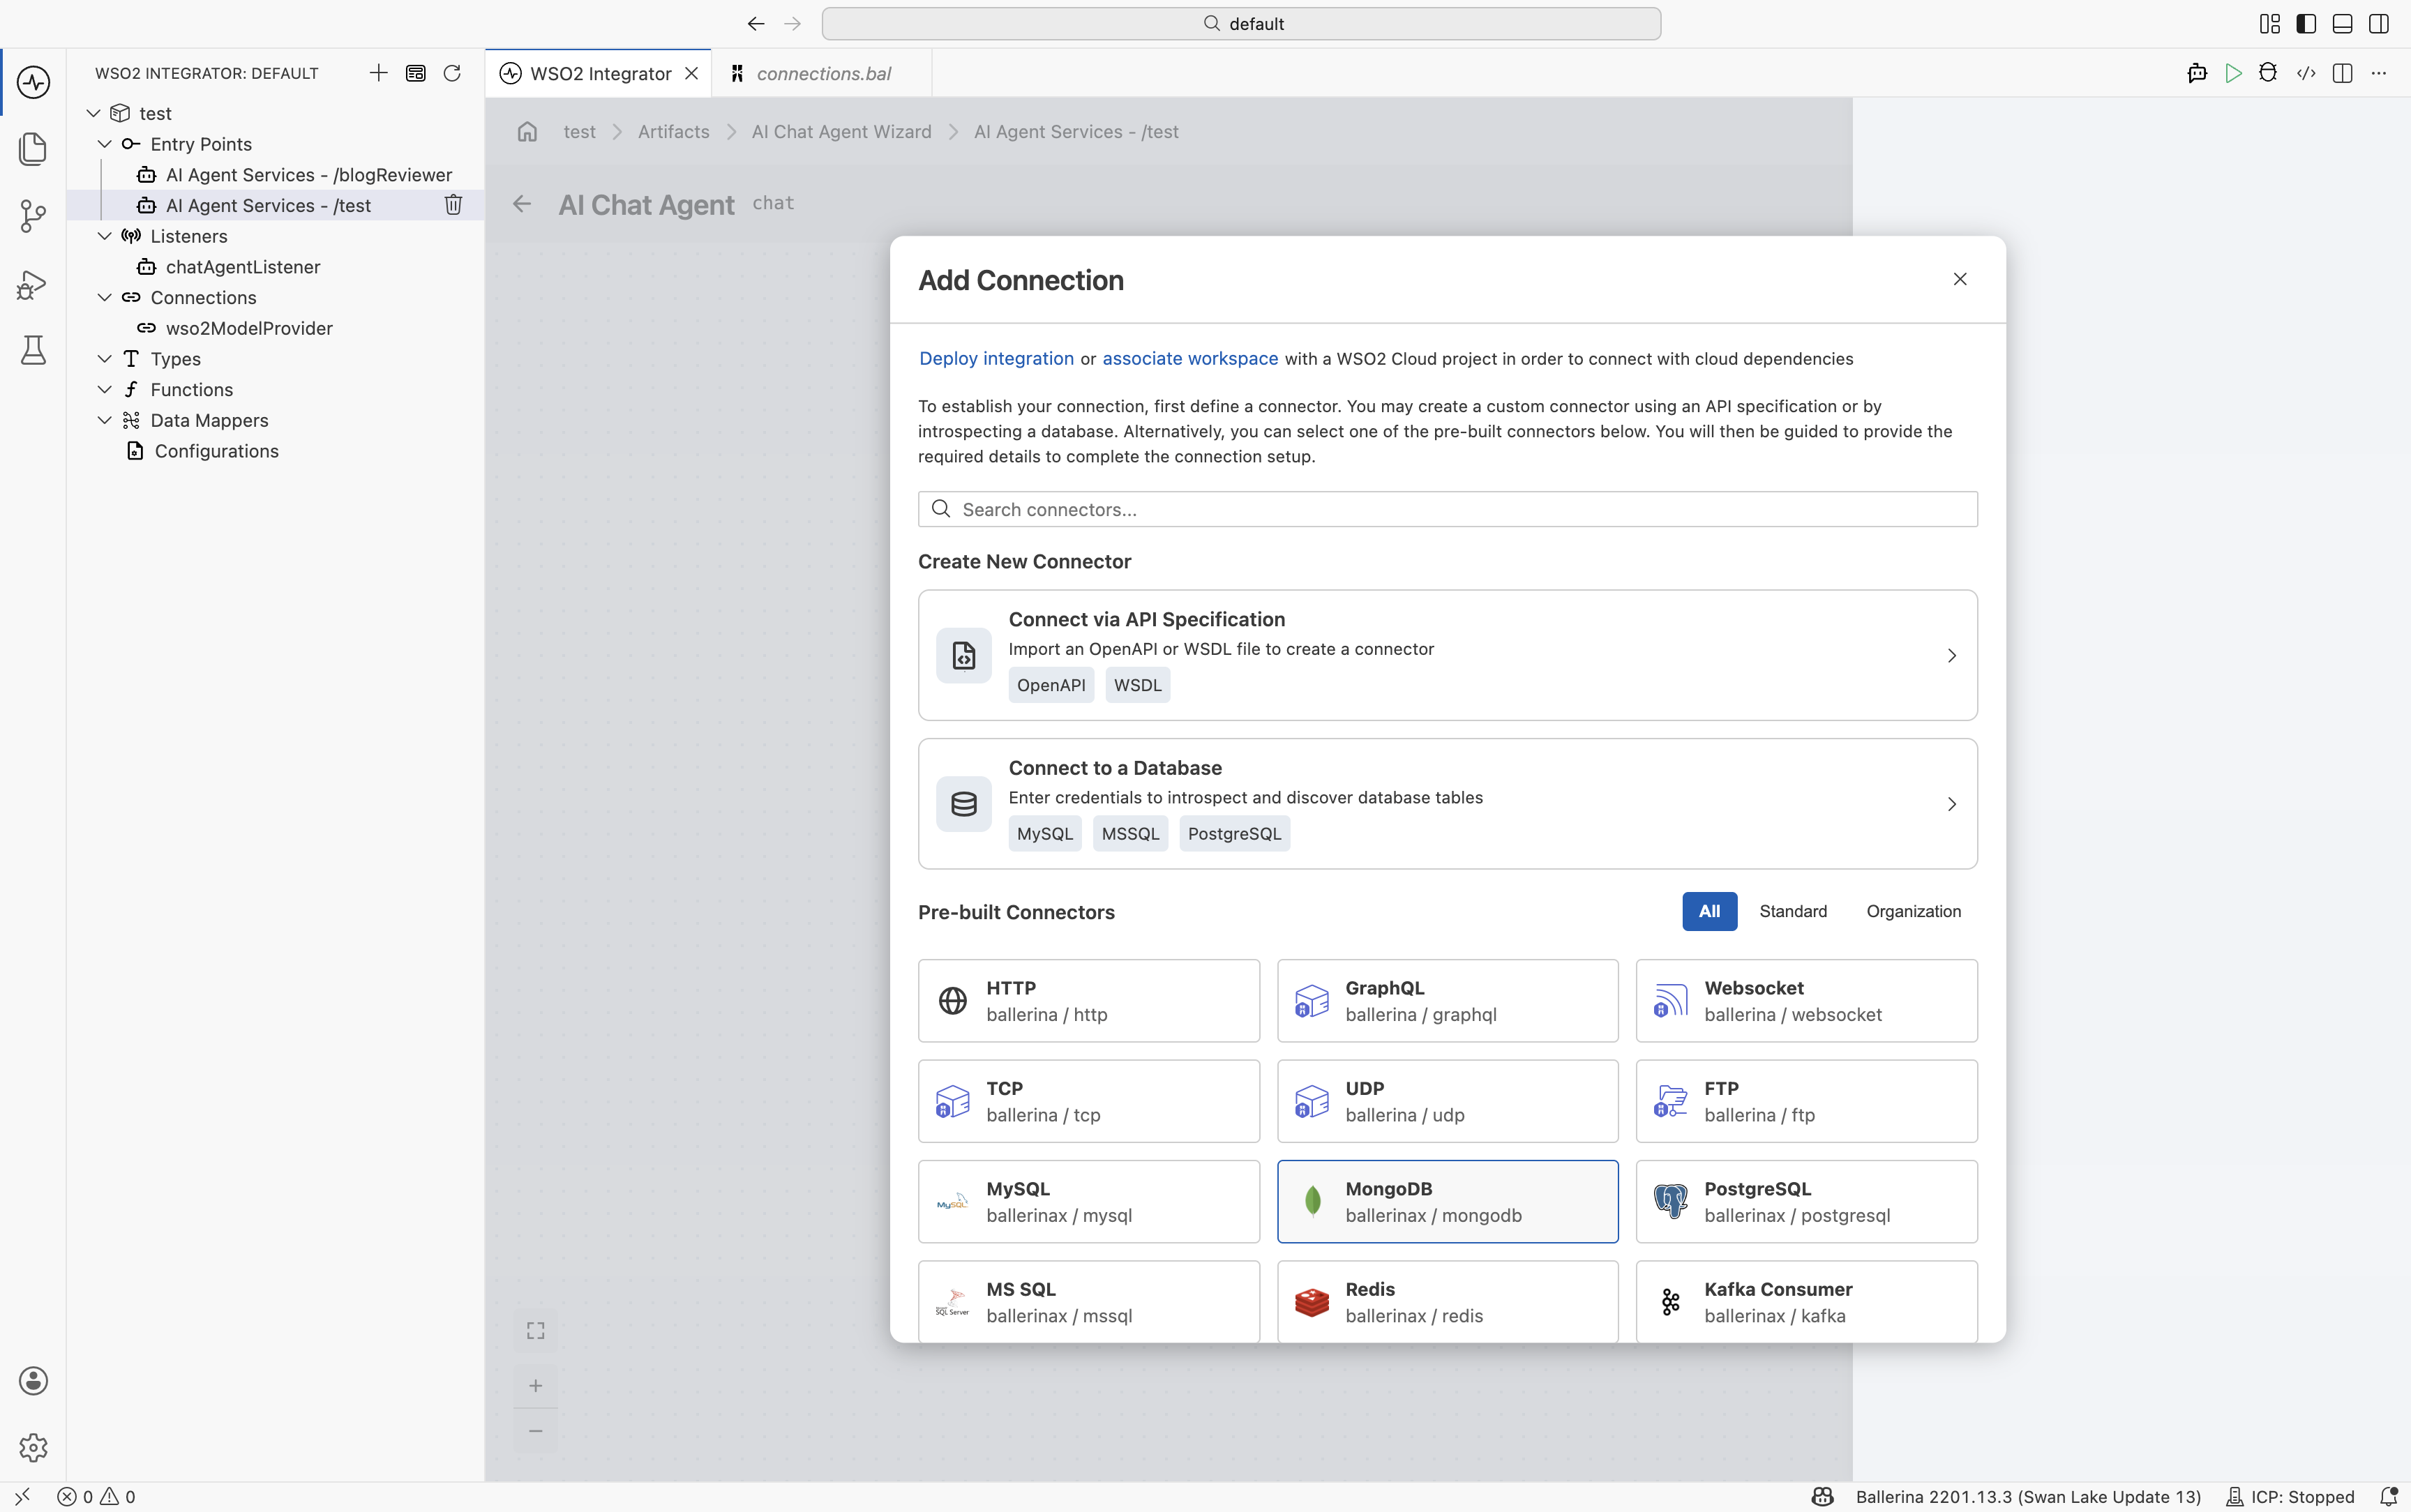
Task: Close the Add Connection dialog
Action: [x=1960, y=279]
